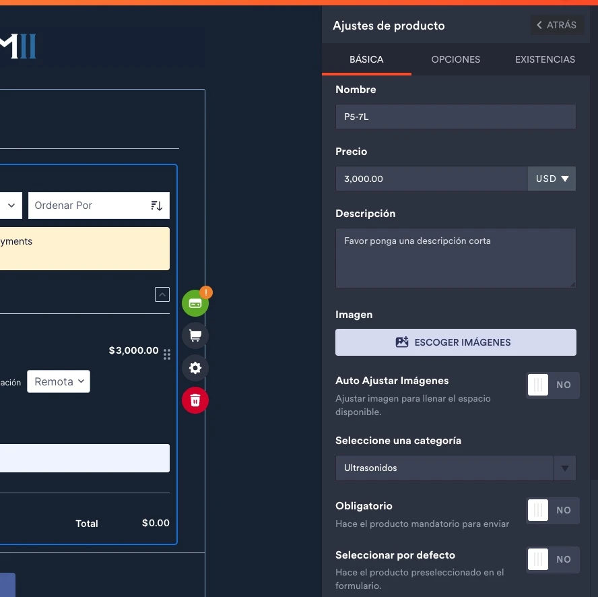This screenshot has height=597, width=598.
Task: Click into the Descripción text area
Action: 455,258
